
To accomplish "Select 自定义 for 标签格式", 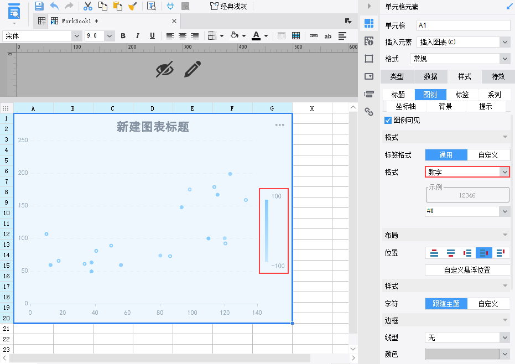I will 488,155.
